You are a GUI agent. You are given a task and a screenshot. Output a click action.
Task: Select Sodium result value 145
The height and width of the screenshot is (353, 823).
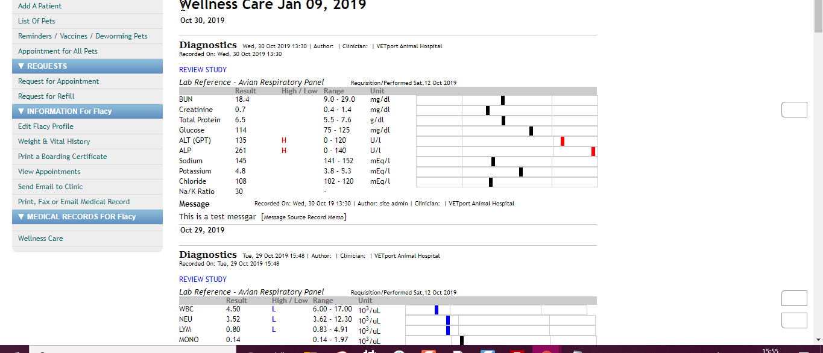241,161
